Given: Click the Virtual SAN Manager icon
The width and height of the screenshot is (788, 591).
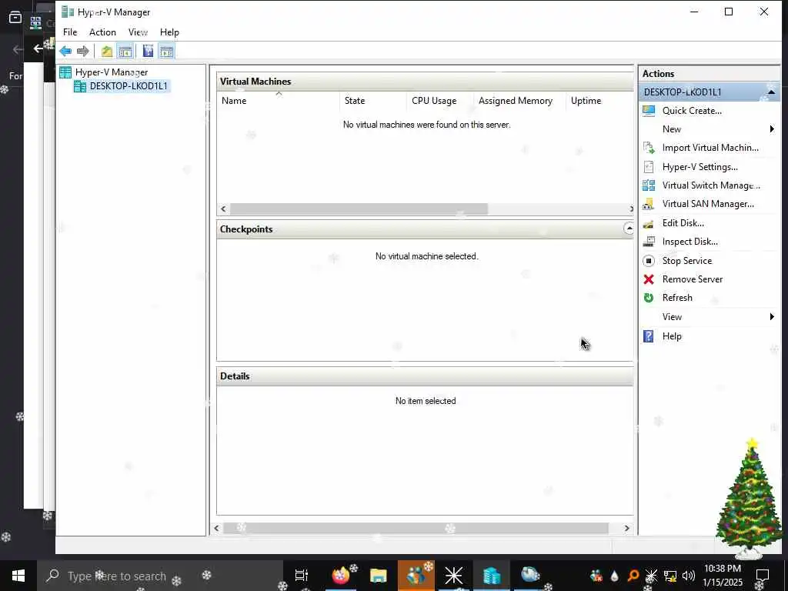Looking at the screenshot, I should tap(649, 204).
